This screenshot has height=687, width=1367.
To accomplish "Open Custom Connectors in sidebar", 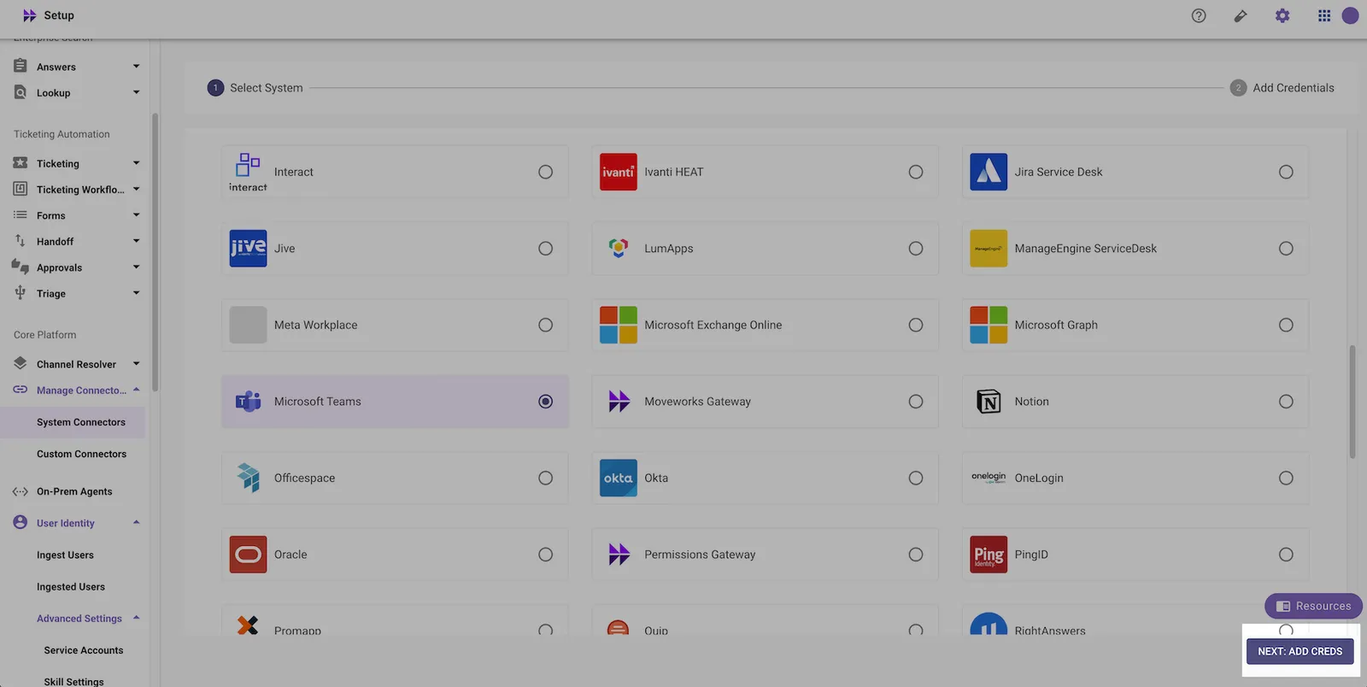I will tap(81, 454).
